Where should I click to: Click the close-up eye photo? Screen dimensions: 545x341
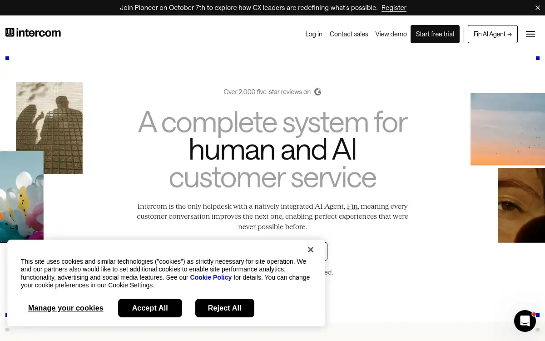521,205
